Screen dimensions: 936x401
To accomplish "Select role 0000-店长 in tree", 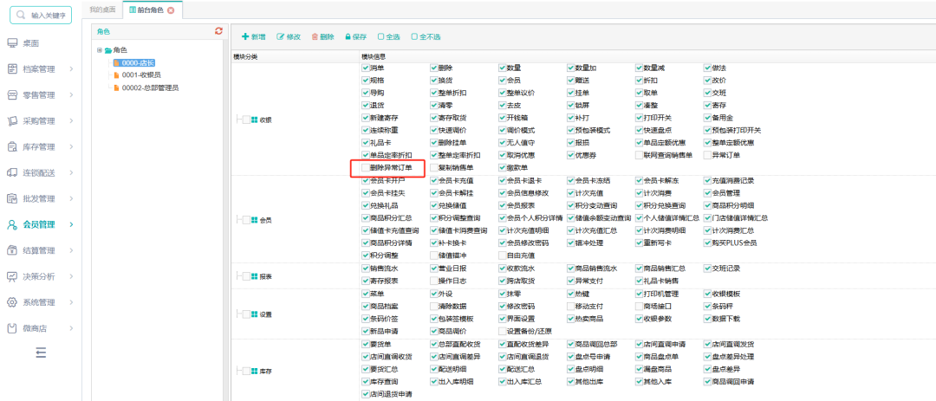I will coord(137,62).
